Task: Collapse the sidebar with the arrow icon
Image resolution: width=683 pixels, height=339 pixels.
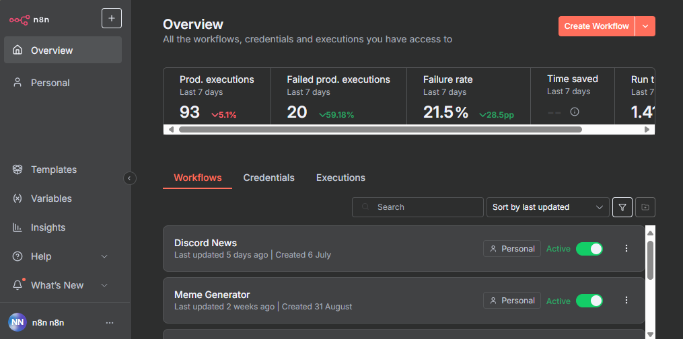Action: [x=130, y=178]
